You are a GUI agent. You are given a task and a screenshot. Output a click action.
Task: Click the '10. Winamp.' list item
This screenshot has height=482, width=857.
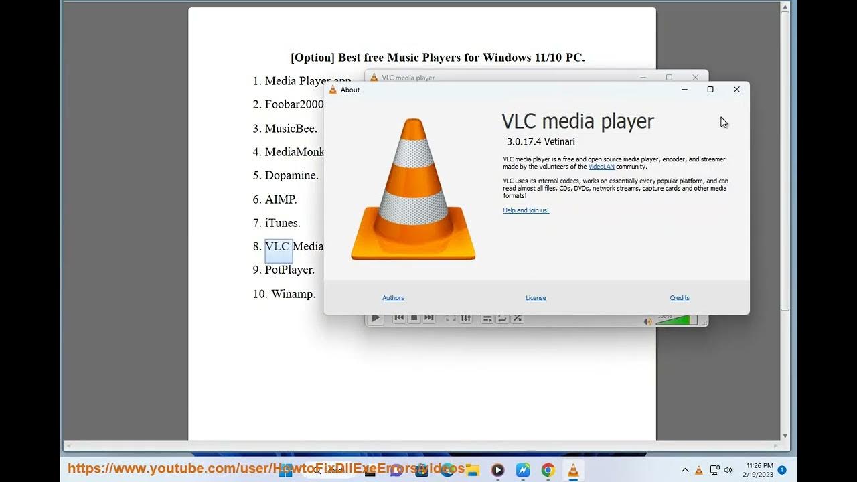[285, 293]
